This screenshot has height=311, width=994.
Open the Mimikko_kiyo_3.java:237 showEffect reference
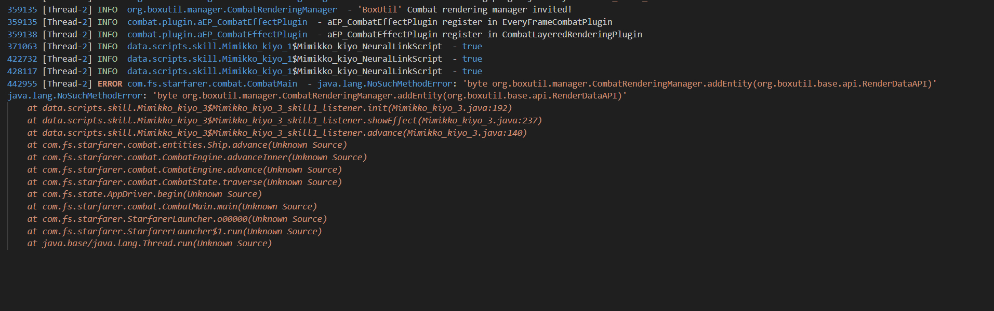pyautogui.click(x=481, y=120)
